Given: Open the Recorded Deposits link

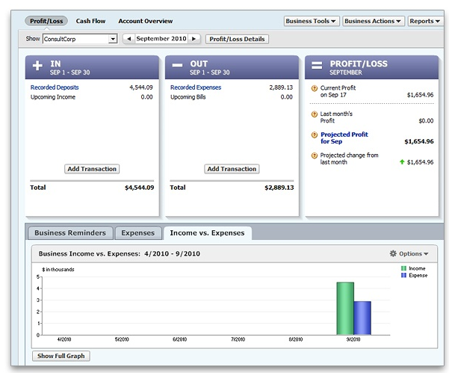Looking at the screenshot, I should 53,87.
